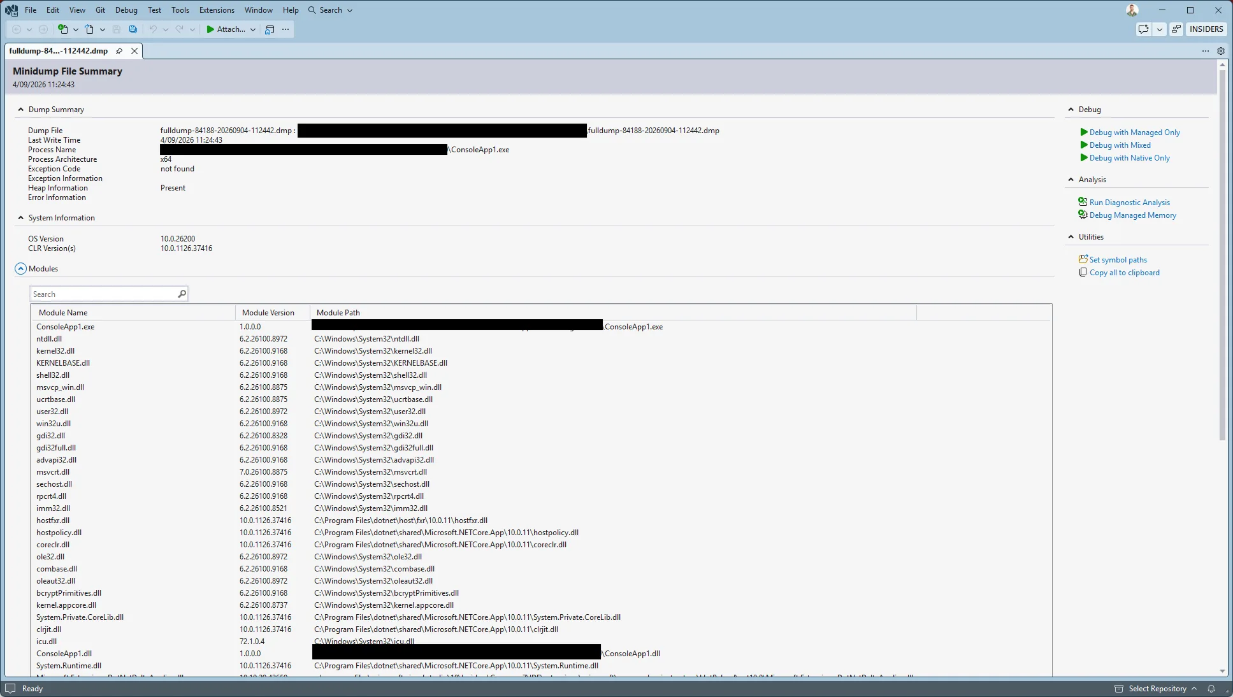Select the ntdll.dll module row
This screenshot has width=1233, height=697.
[x=541, y=339]
